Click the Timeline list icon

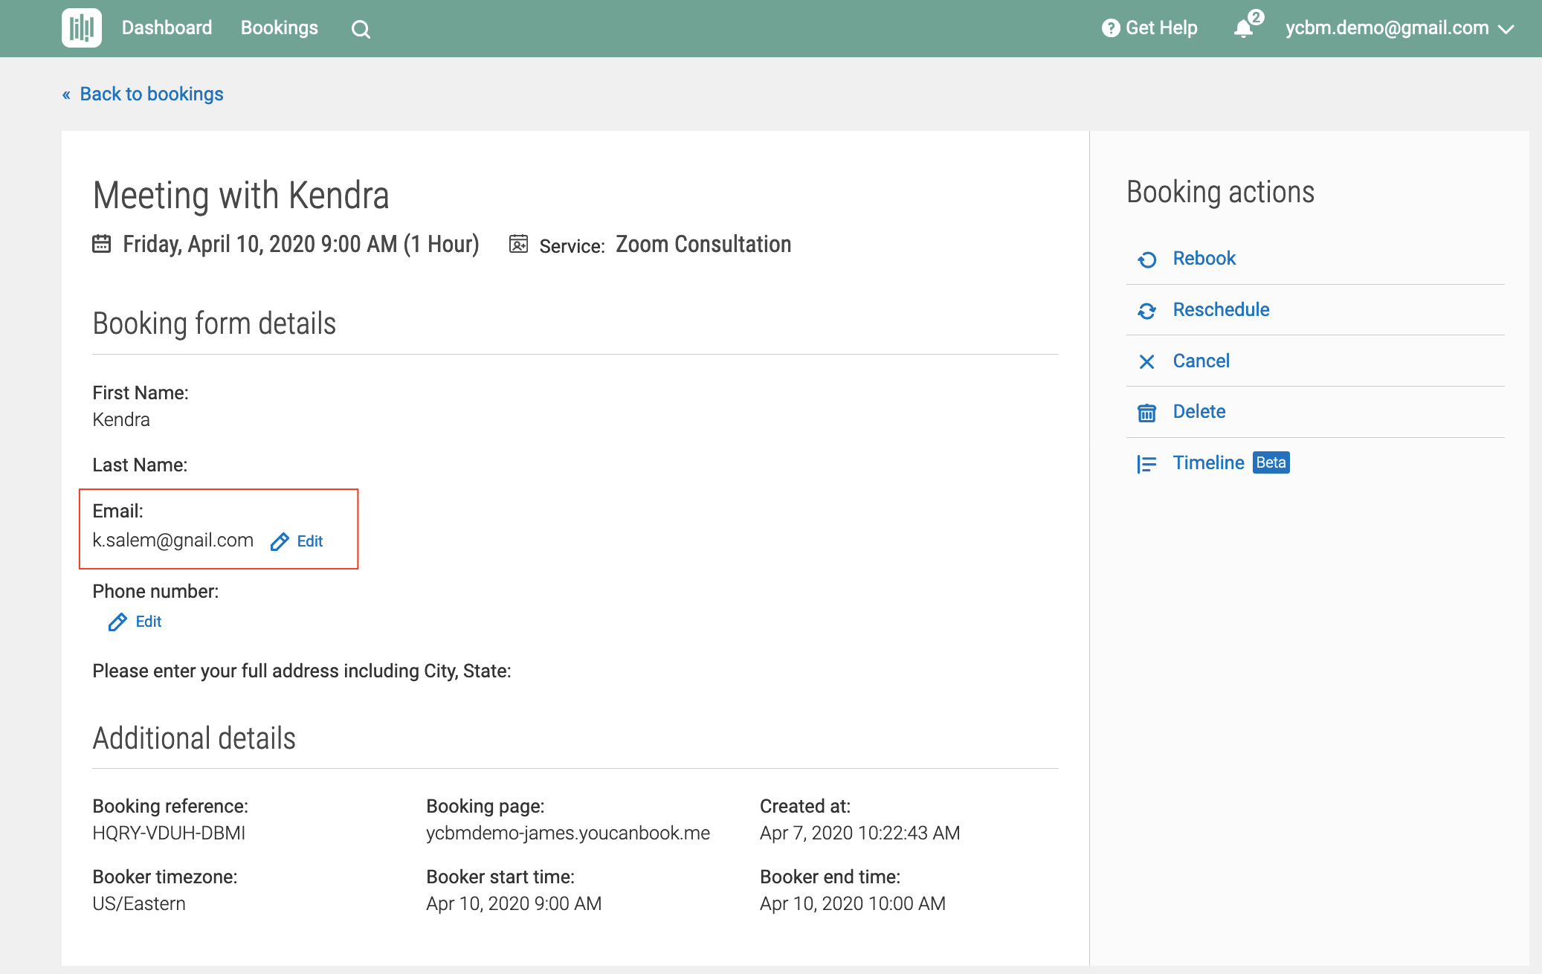point(1147,464)
